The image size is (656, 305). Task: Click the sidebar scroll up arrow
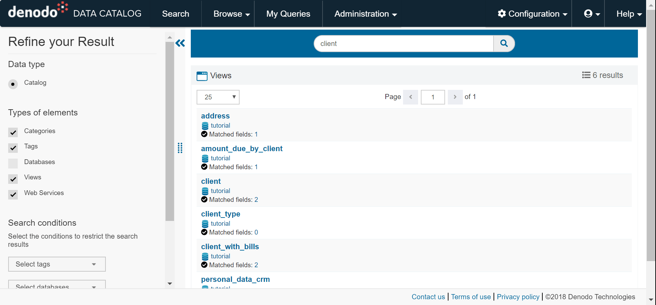[x=170, y=37]
